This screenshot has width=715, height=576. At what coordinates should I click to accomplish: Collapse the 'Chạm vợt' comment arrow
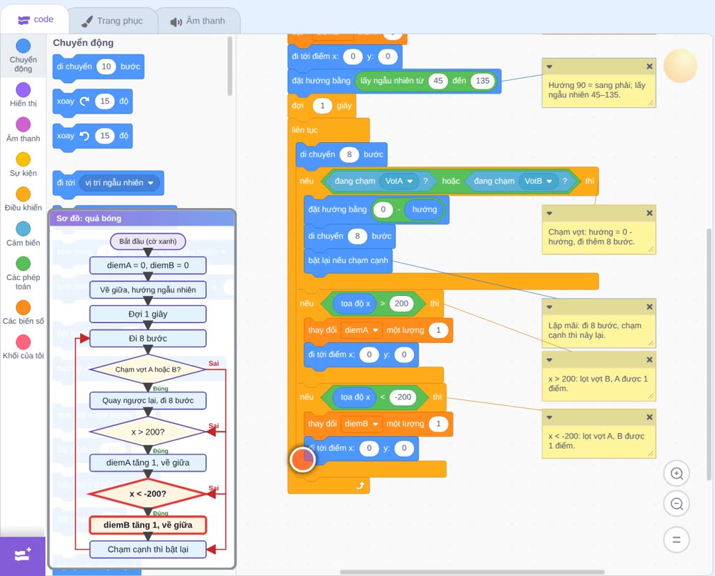point(549,213)
